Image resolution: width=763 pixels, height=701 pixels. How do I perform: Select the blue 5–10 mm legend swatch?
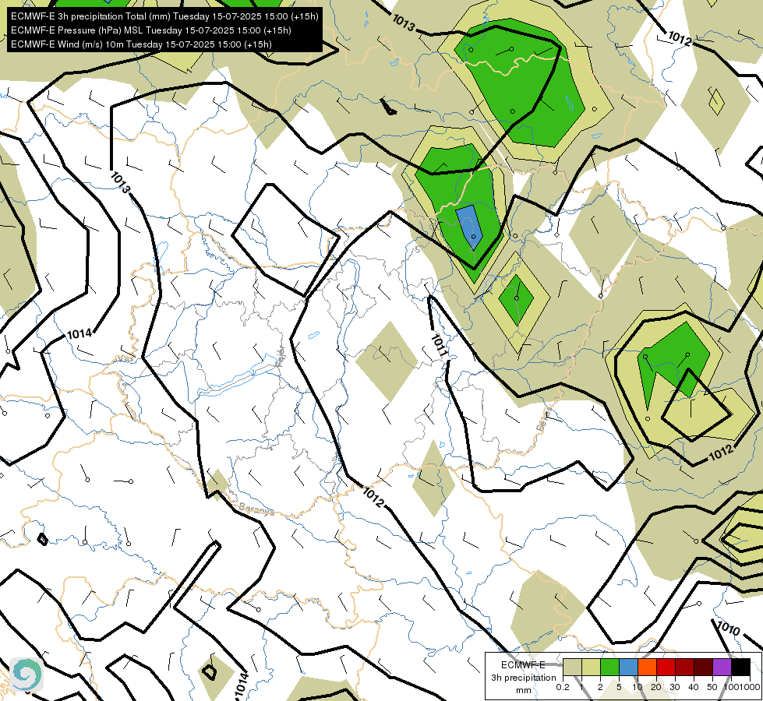(628, 668)
